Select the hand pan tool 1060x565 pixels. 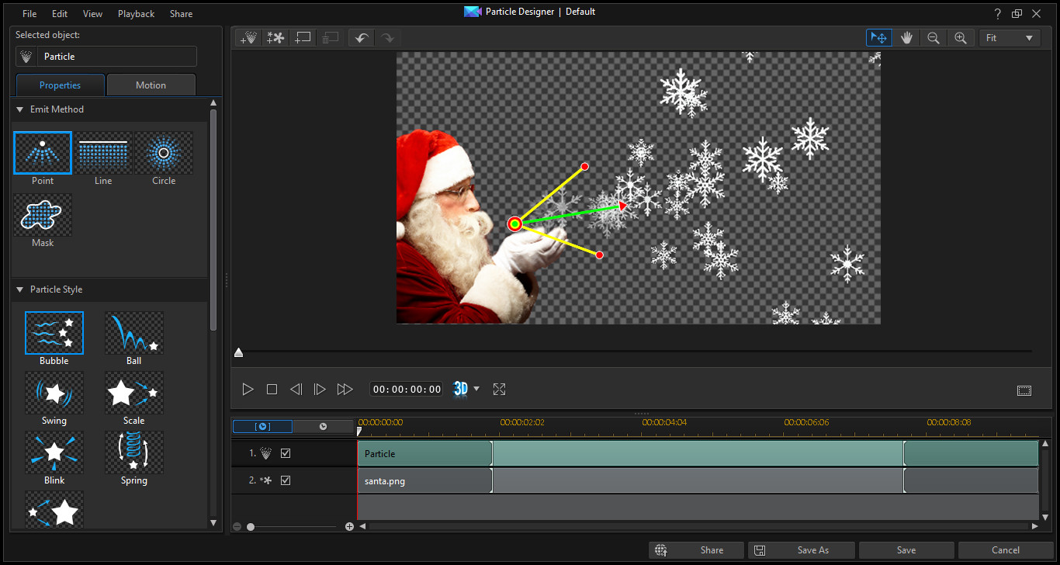pos(906,38)
